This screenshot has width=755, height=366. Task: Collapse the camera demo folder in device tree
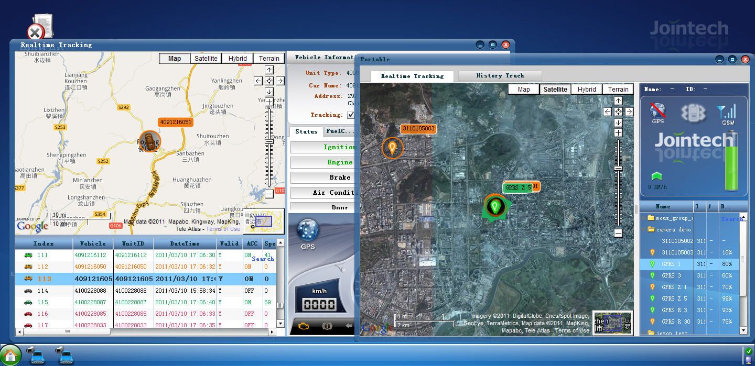[x=643, y=229]
